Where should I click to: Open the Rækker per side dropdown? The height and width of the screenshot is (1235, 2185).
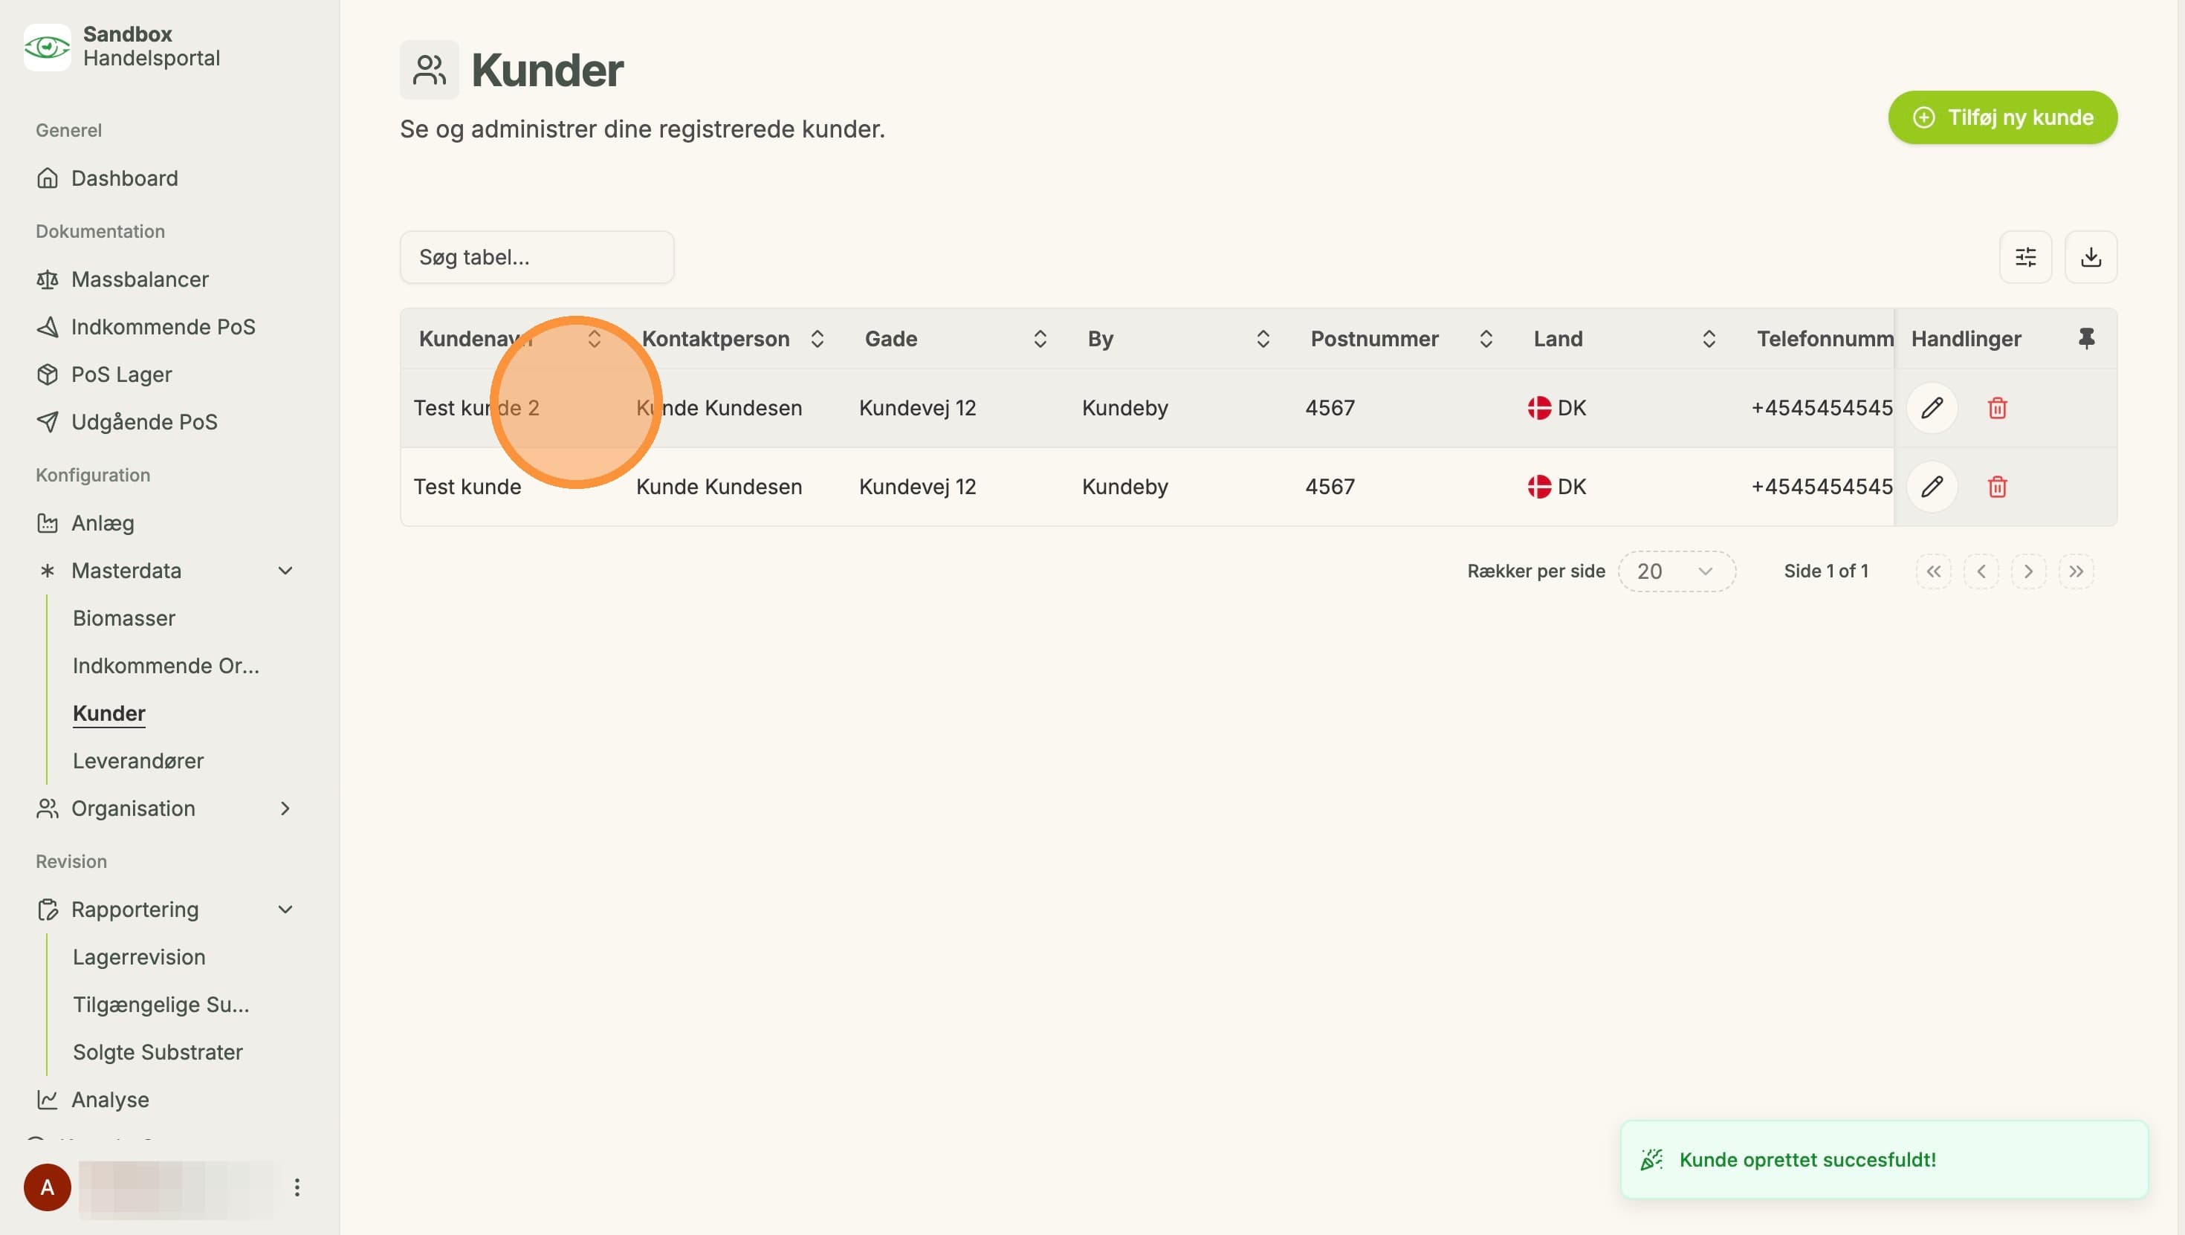1676,571
